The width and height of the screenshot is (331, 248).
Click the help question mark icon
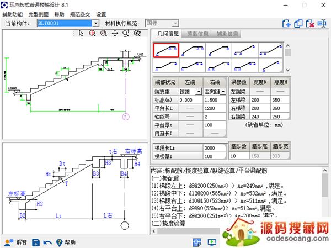[60, 242]
